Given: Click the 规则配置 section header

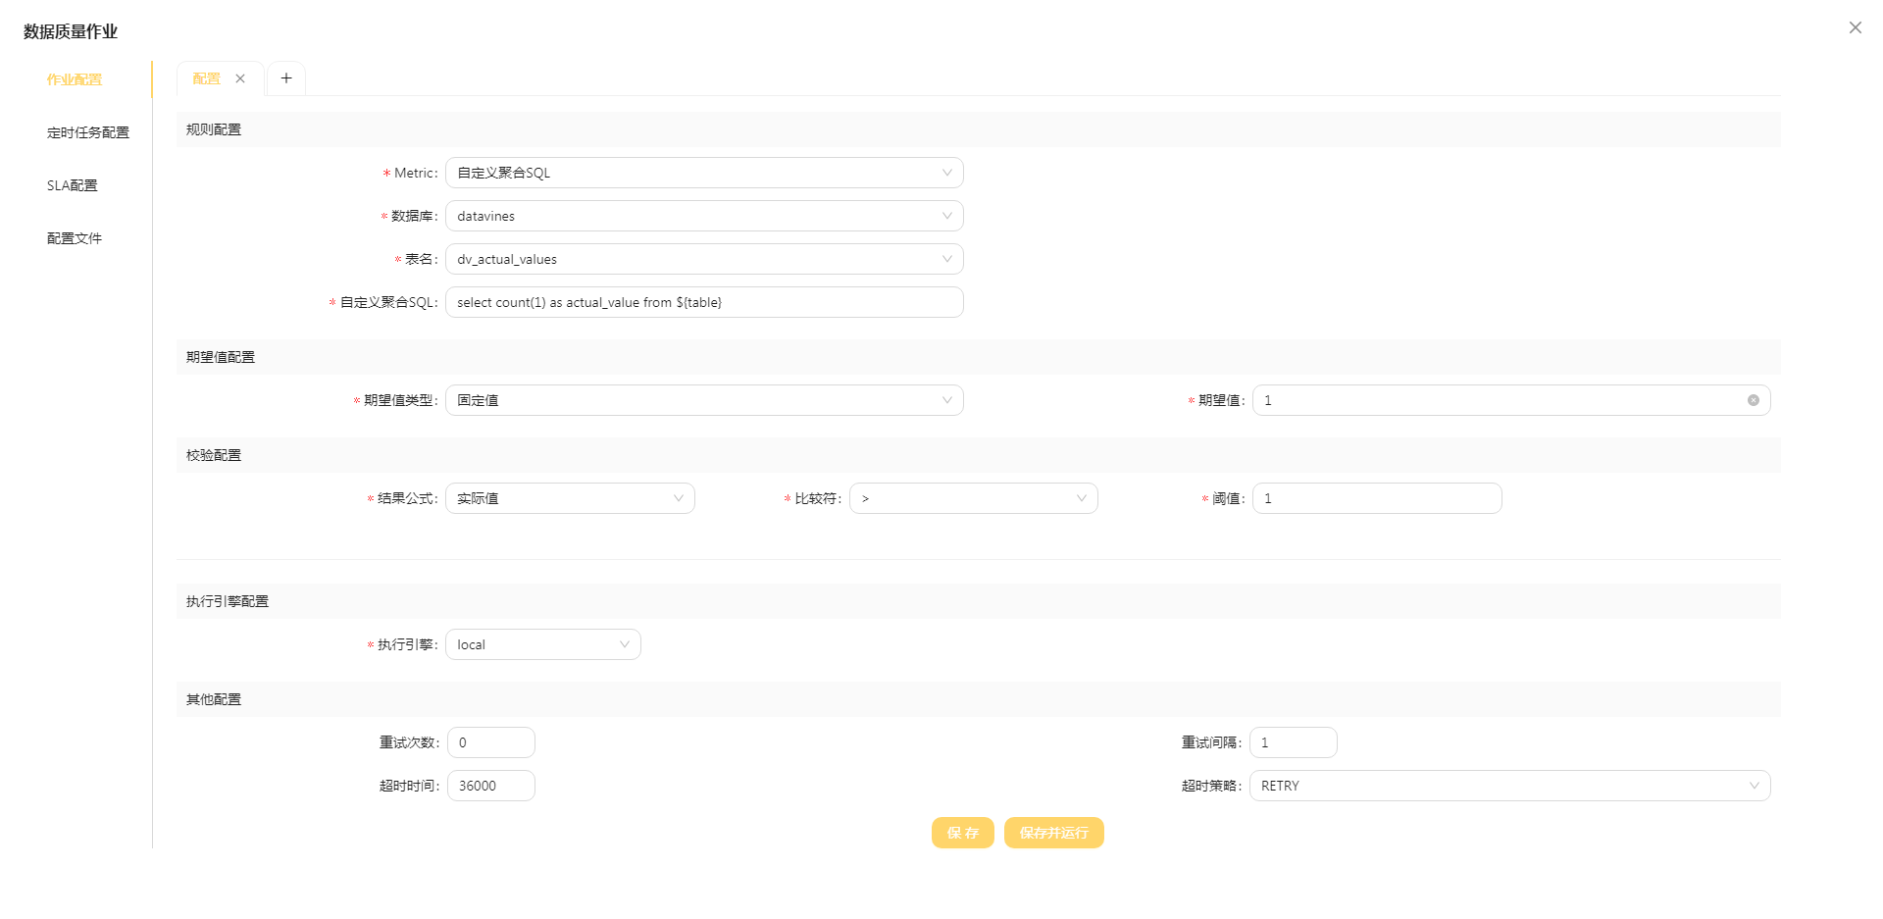Looking at the screenshot, I should click(x=979, y=129).
